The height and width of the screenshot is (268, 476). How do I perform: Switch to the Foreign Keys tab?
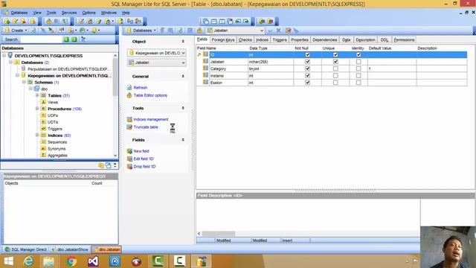[223, 39]
